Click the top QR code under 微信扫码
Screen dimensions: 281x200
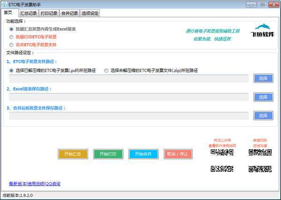pos(260,153)
